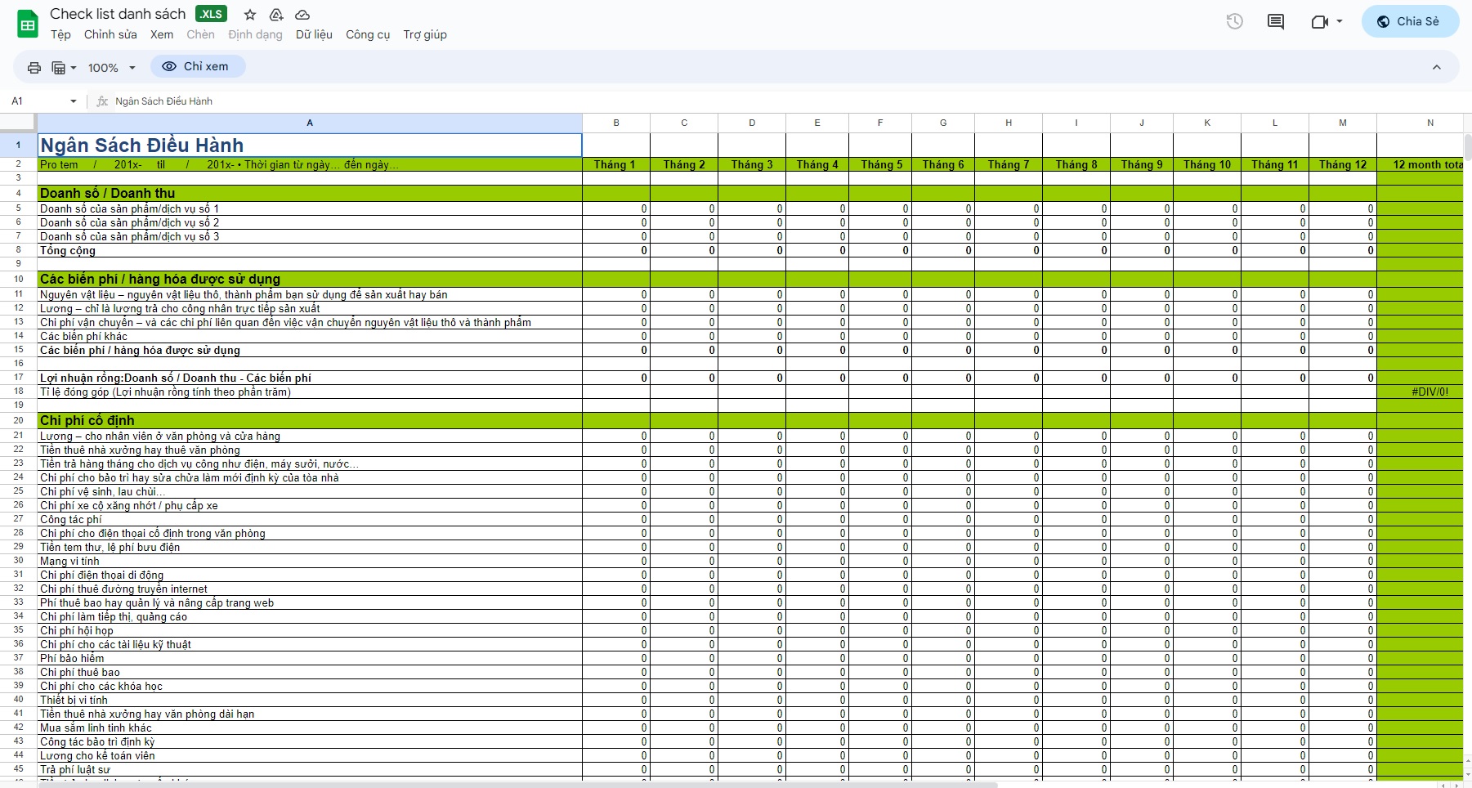Click the move to Drive folder icon
1472x788 pixels.
276,15
